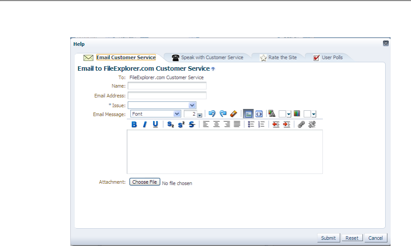This screenshot has height=246, width=411.
Task: Click the Submit button
Action: tap(328, 238)
